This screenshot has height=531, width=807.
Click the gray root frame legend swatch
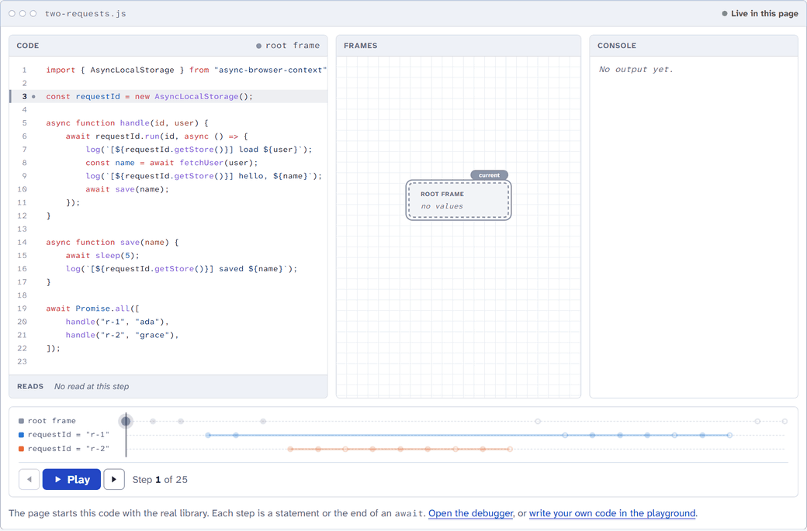21,421
